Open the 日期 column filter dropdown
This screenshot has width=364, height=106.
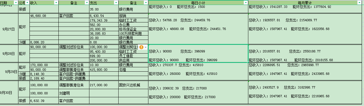(x=15, y=2)
